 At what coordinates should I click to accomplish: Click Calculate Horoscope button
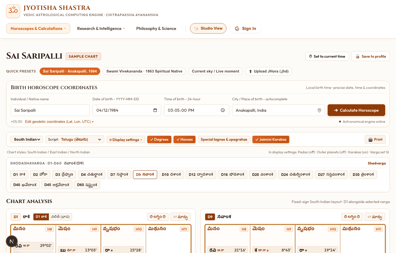(356, 110)
